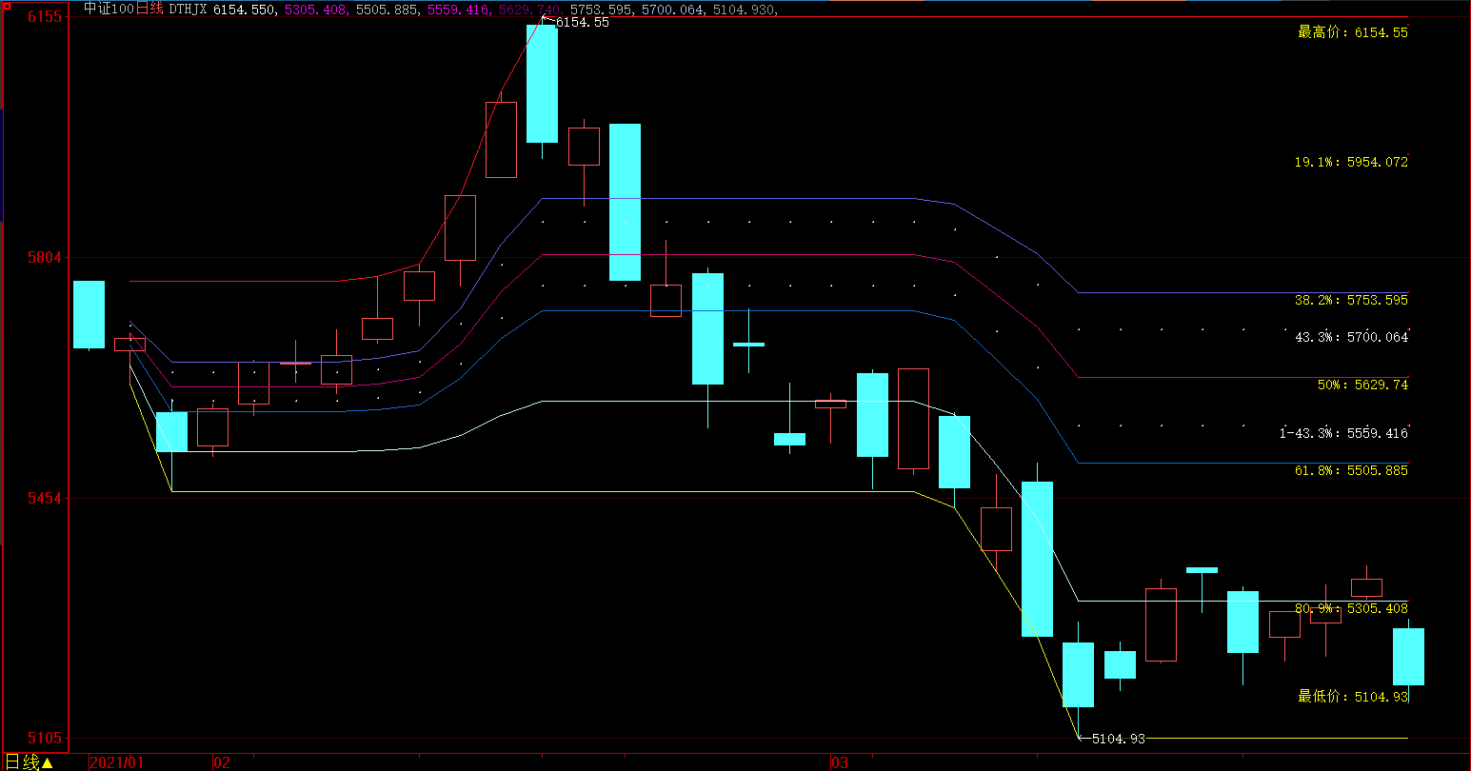
Task: Select the last cyan candlestick at chart's right edge
Action: tap(1408, 657)
